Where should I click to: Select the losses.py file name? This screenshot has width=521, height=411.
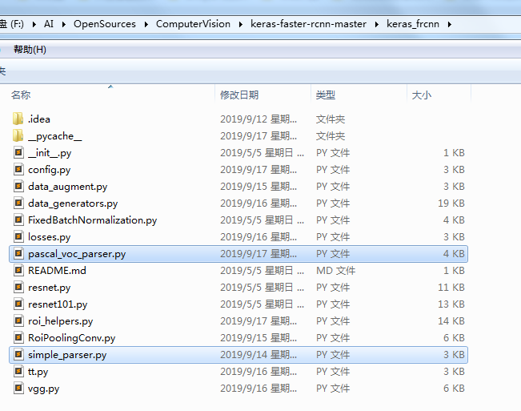[x=49, y=237]
